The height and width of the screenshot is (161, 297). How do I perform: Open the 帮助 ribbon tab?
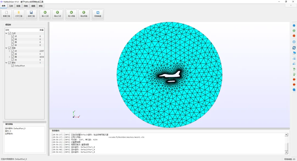pyautogui.click(x=40, y=6)
